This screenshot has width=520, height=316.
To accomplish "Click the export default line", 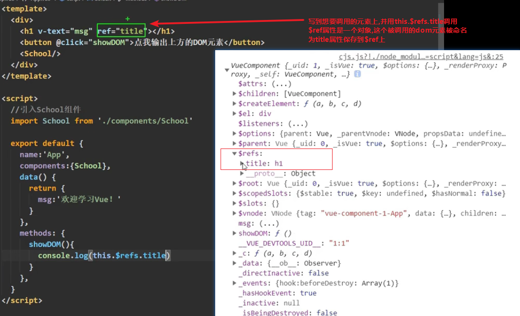I will point(47,144).
